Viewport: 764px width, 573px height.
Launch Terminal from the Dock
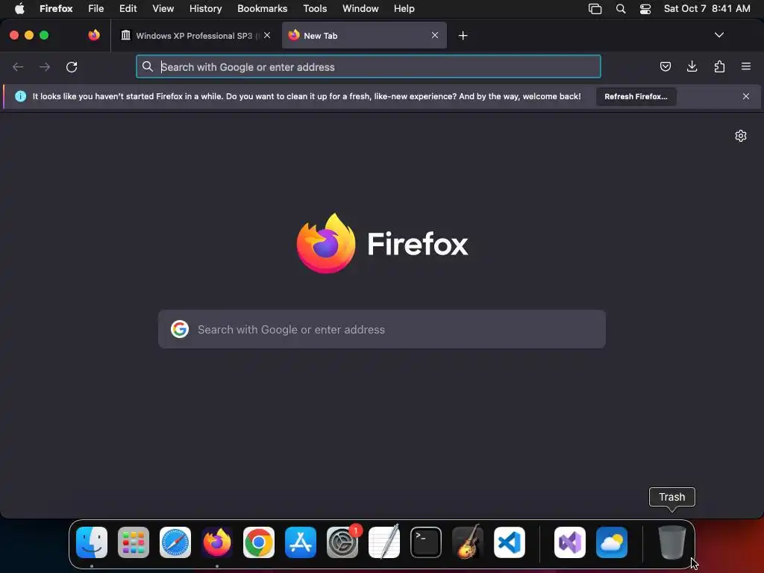coord(426,542)
